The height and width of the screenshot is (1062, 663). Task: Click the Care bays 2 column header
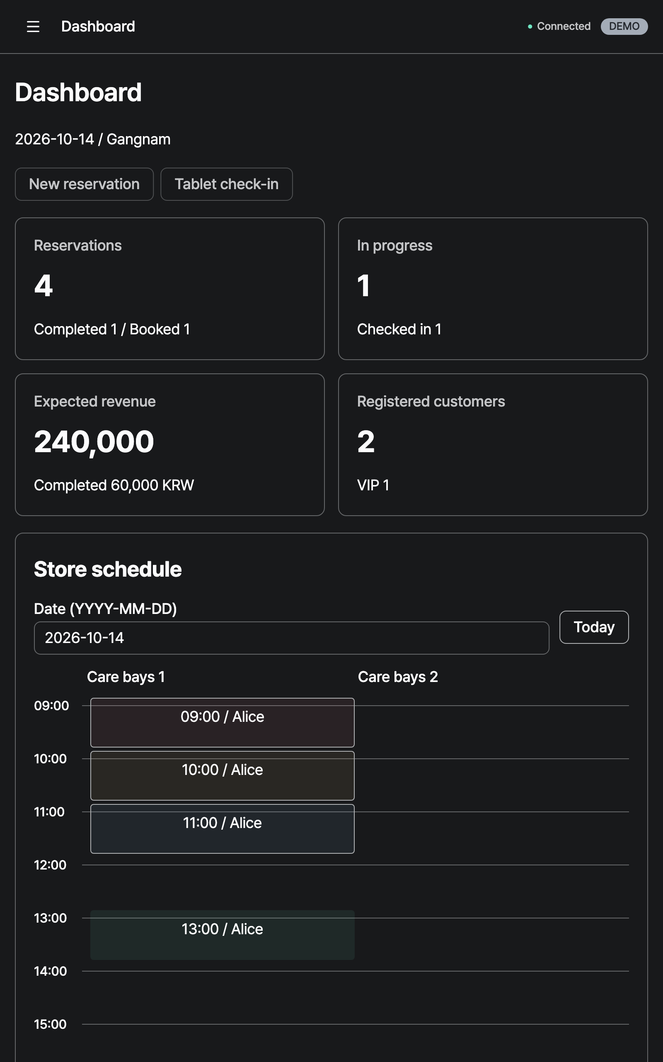[x=398, y=677]
